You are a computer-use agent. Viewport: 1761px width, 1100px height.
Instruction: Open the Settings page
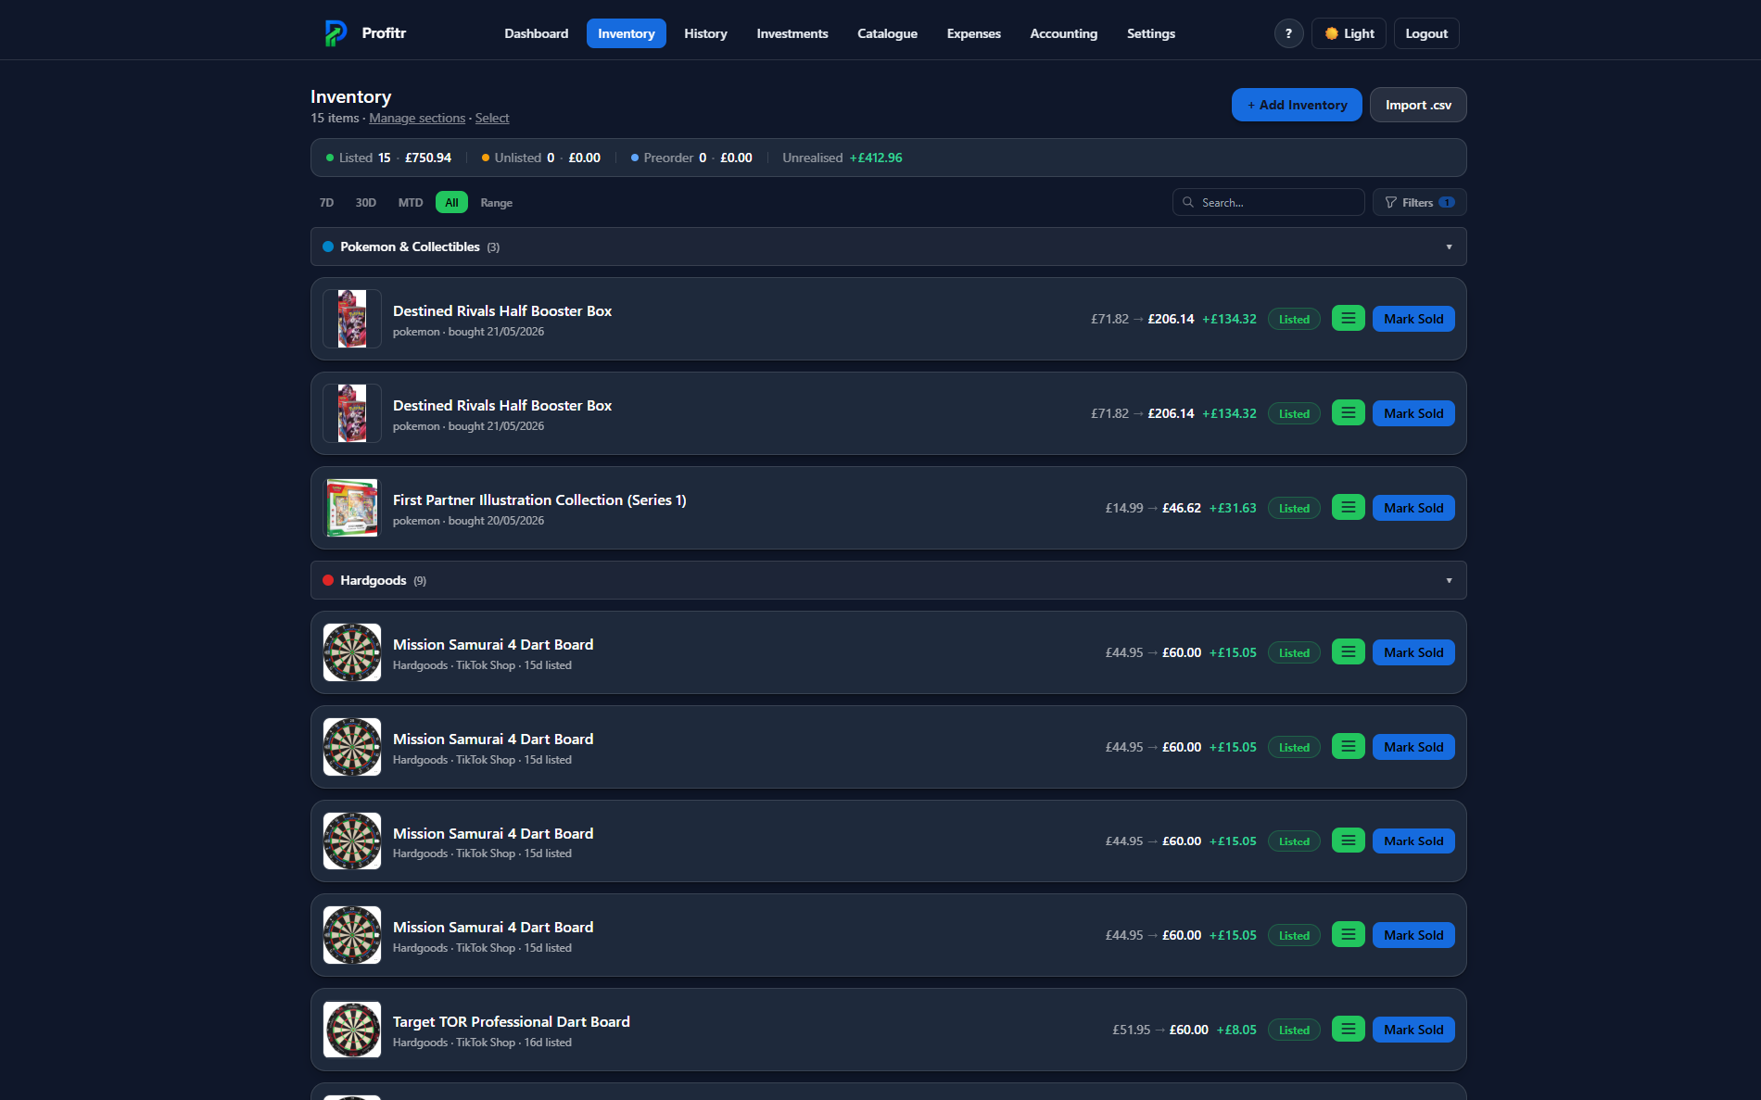1151,33
